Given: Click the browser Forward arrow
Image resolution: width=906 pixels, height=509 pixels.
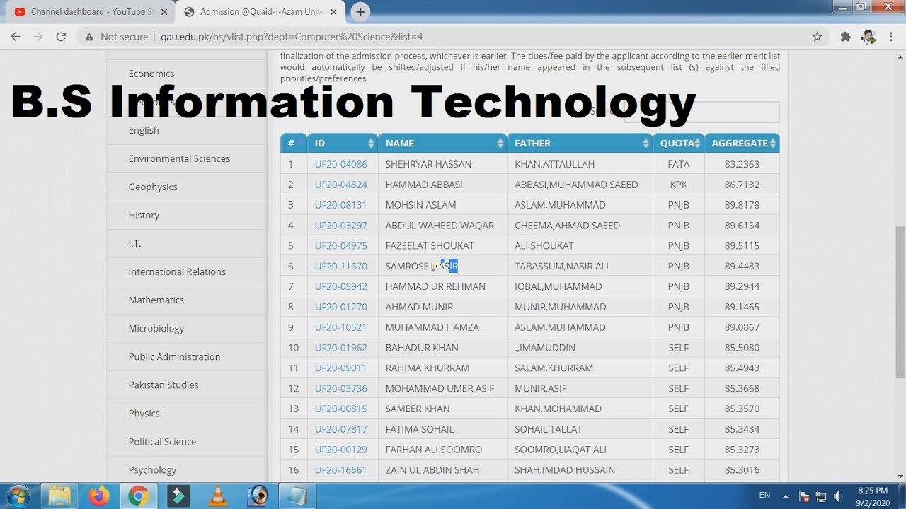Looking at the screenshot, I should click(38, 37).
